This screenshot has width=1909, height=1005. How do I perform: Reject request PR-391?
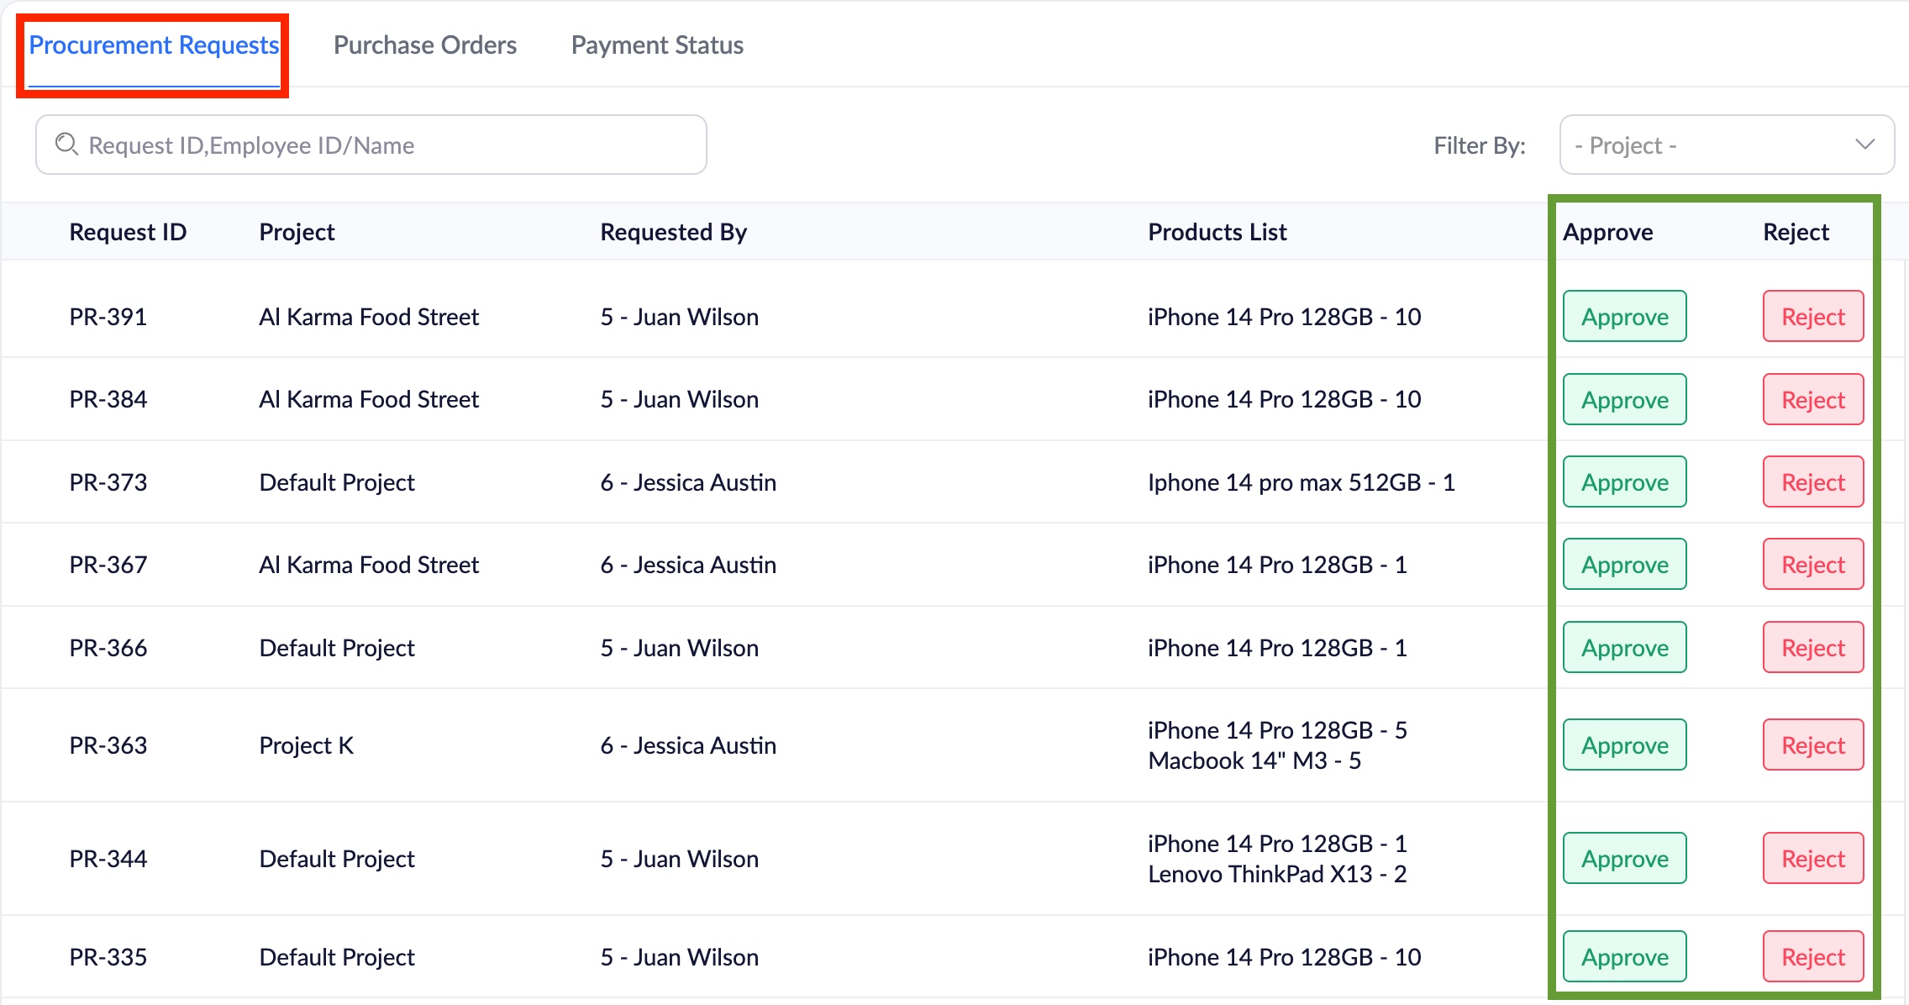coord(1812,317)
